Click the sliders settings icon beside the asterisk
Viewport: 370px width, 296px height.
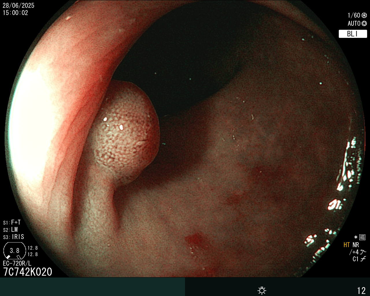(362, 238)
